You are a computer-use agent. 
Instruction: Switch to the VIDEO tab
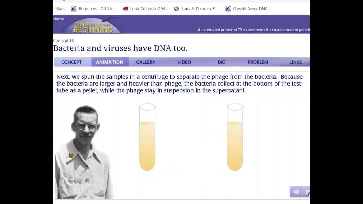pyautogui.click(x=184, y=62)
